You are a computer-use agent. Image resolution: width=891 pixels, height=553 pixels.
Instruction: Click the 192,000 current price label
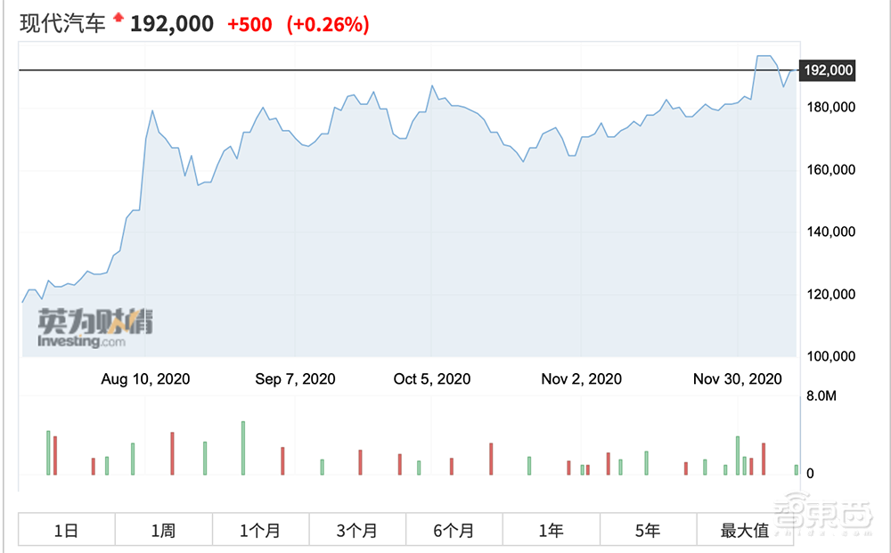point(828,70)
